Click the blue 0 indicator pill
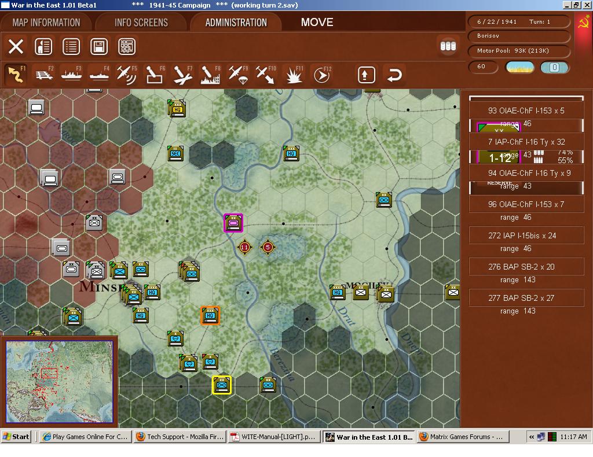This screenshot has height=457, width=593. tap(554, 67)
